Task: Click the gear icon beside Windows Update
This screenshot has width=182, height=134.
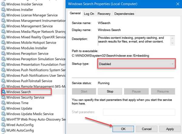Action: click(x=3, y=108)
